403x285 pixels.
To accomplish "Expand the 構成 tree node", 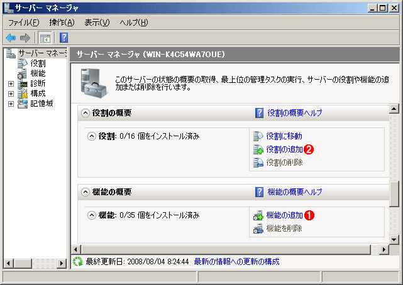I will point(11,94).
